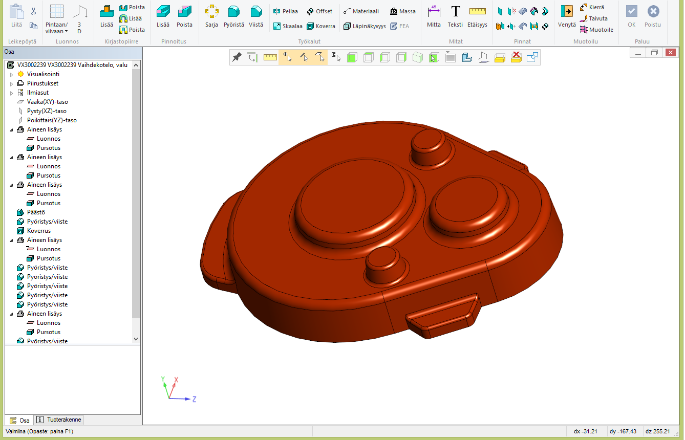Select Koverrus in the feature tree
685x440 pixels.
(x=39, y=231)
